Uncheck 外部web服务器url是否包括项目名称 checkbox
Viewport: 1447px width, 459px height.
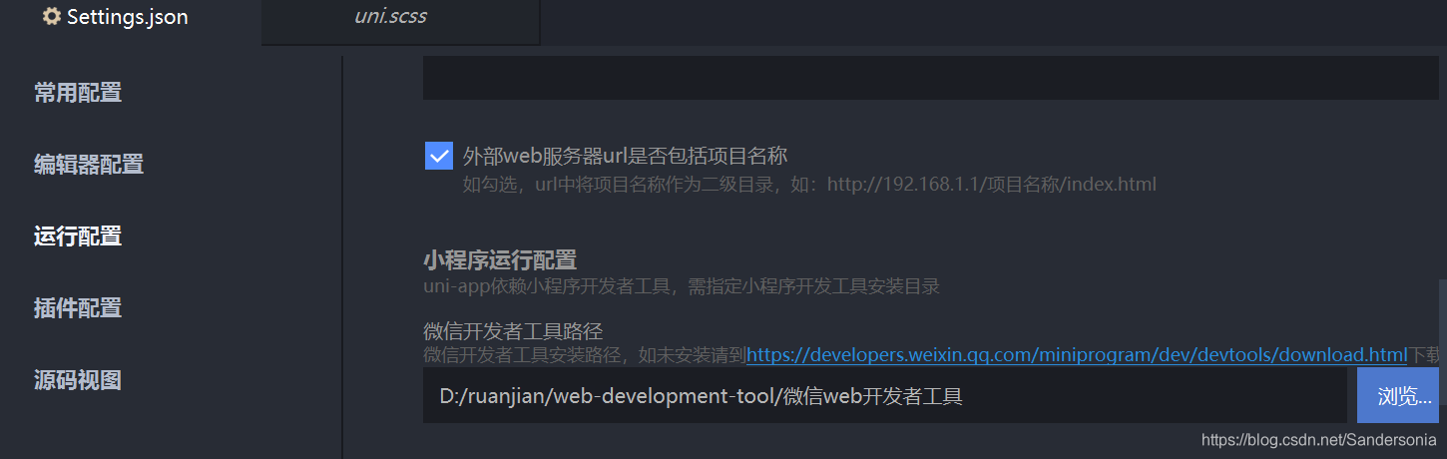point(439,156)
